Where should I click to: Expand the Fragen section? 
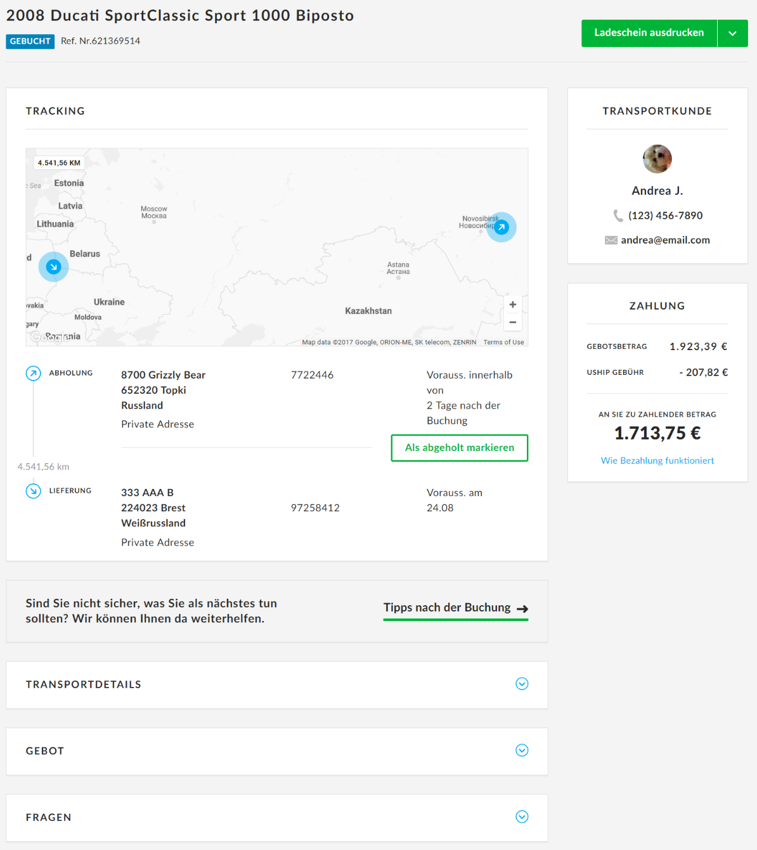click(x=522, y=817)
